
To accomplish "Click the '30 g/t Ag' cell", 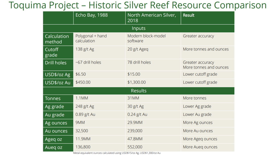I will coord(153,107).
